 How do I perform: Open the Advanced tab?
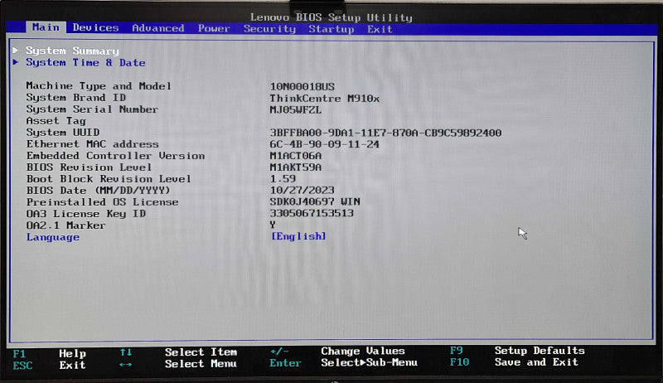(158, 28)
